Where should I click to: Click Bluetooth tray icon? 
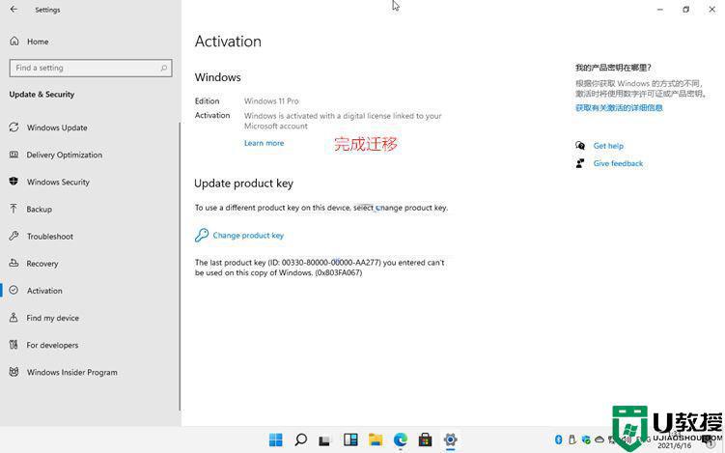coord(558,439)
